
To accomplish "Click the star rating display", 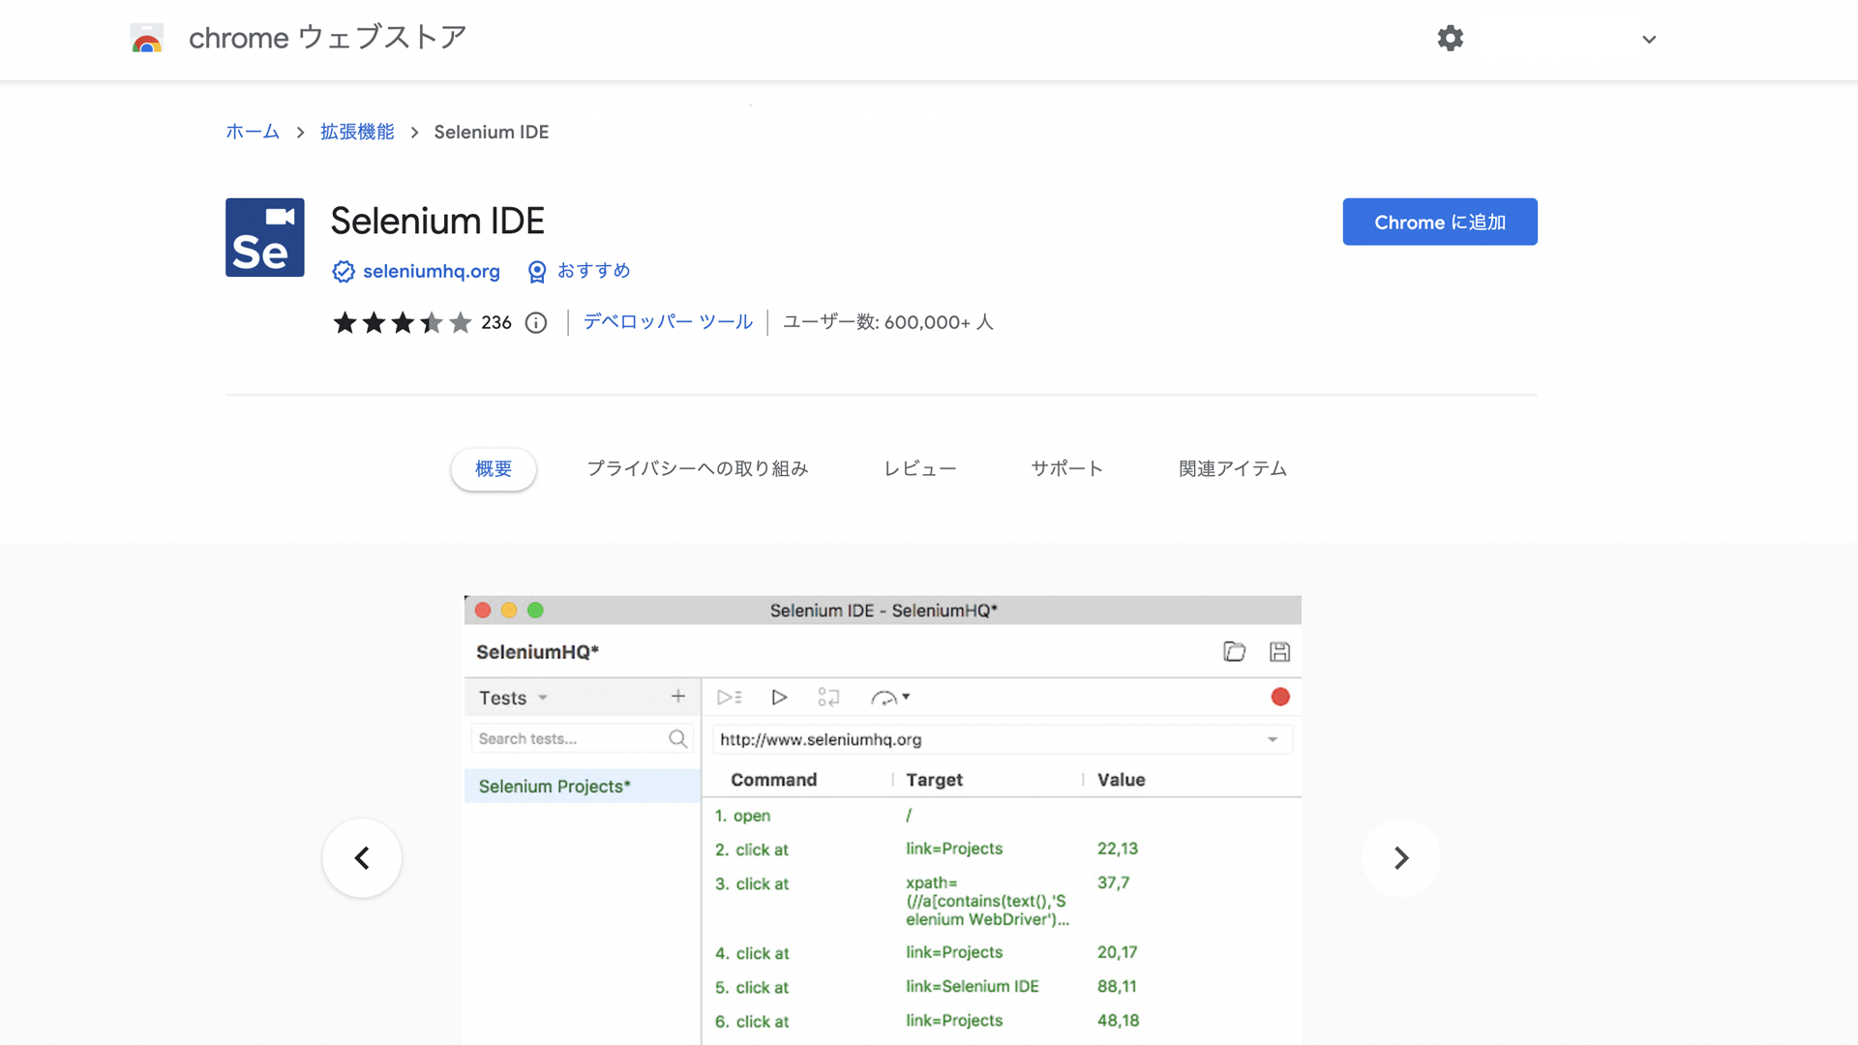I will [402, 323].
